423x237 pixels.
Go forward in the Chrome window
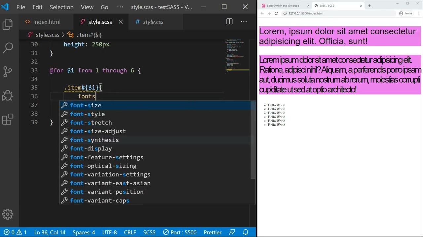(269, 13)
